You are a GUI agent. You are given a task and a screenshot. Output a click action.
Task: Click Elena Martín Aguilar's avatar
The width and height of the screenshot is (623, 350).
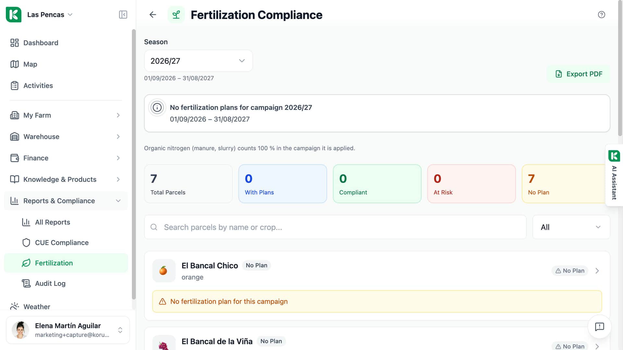(x=20, y=330)
